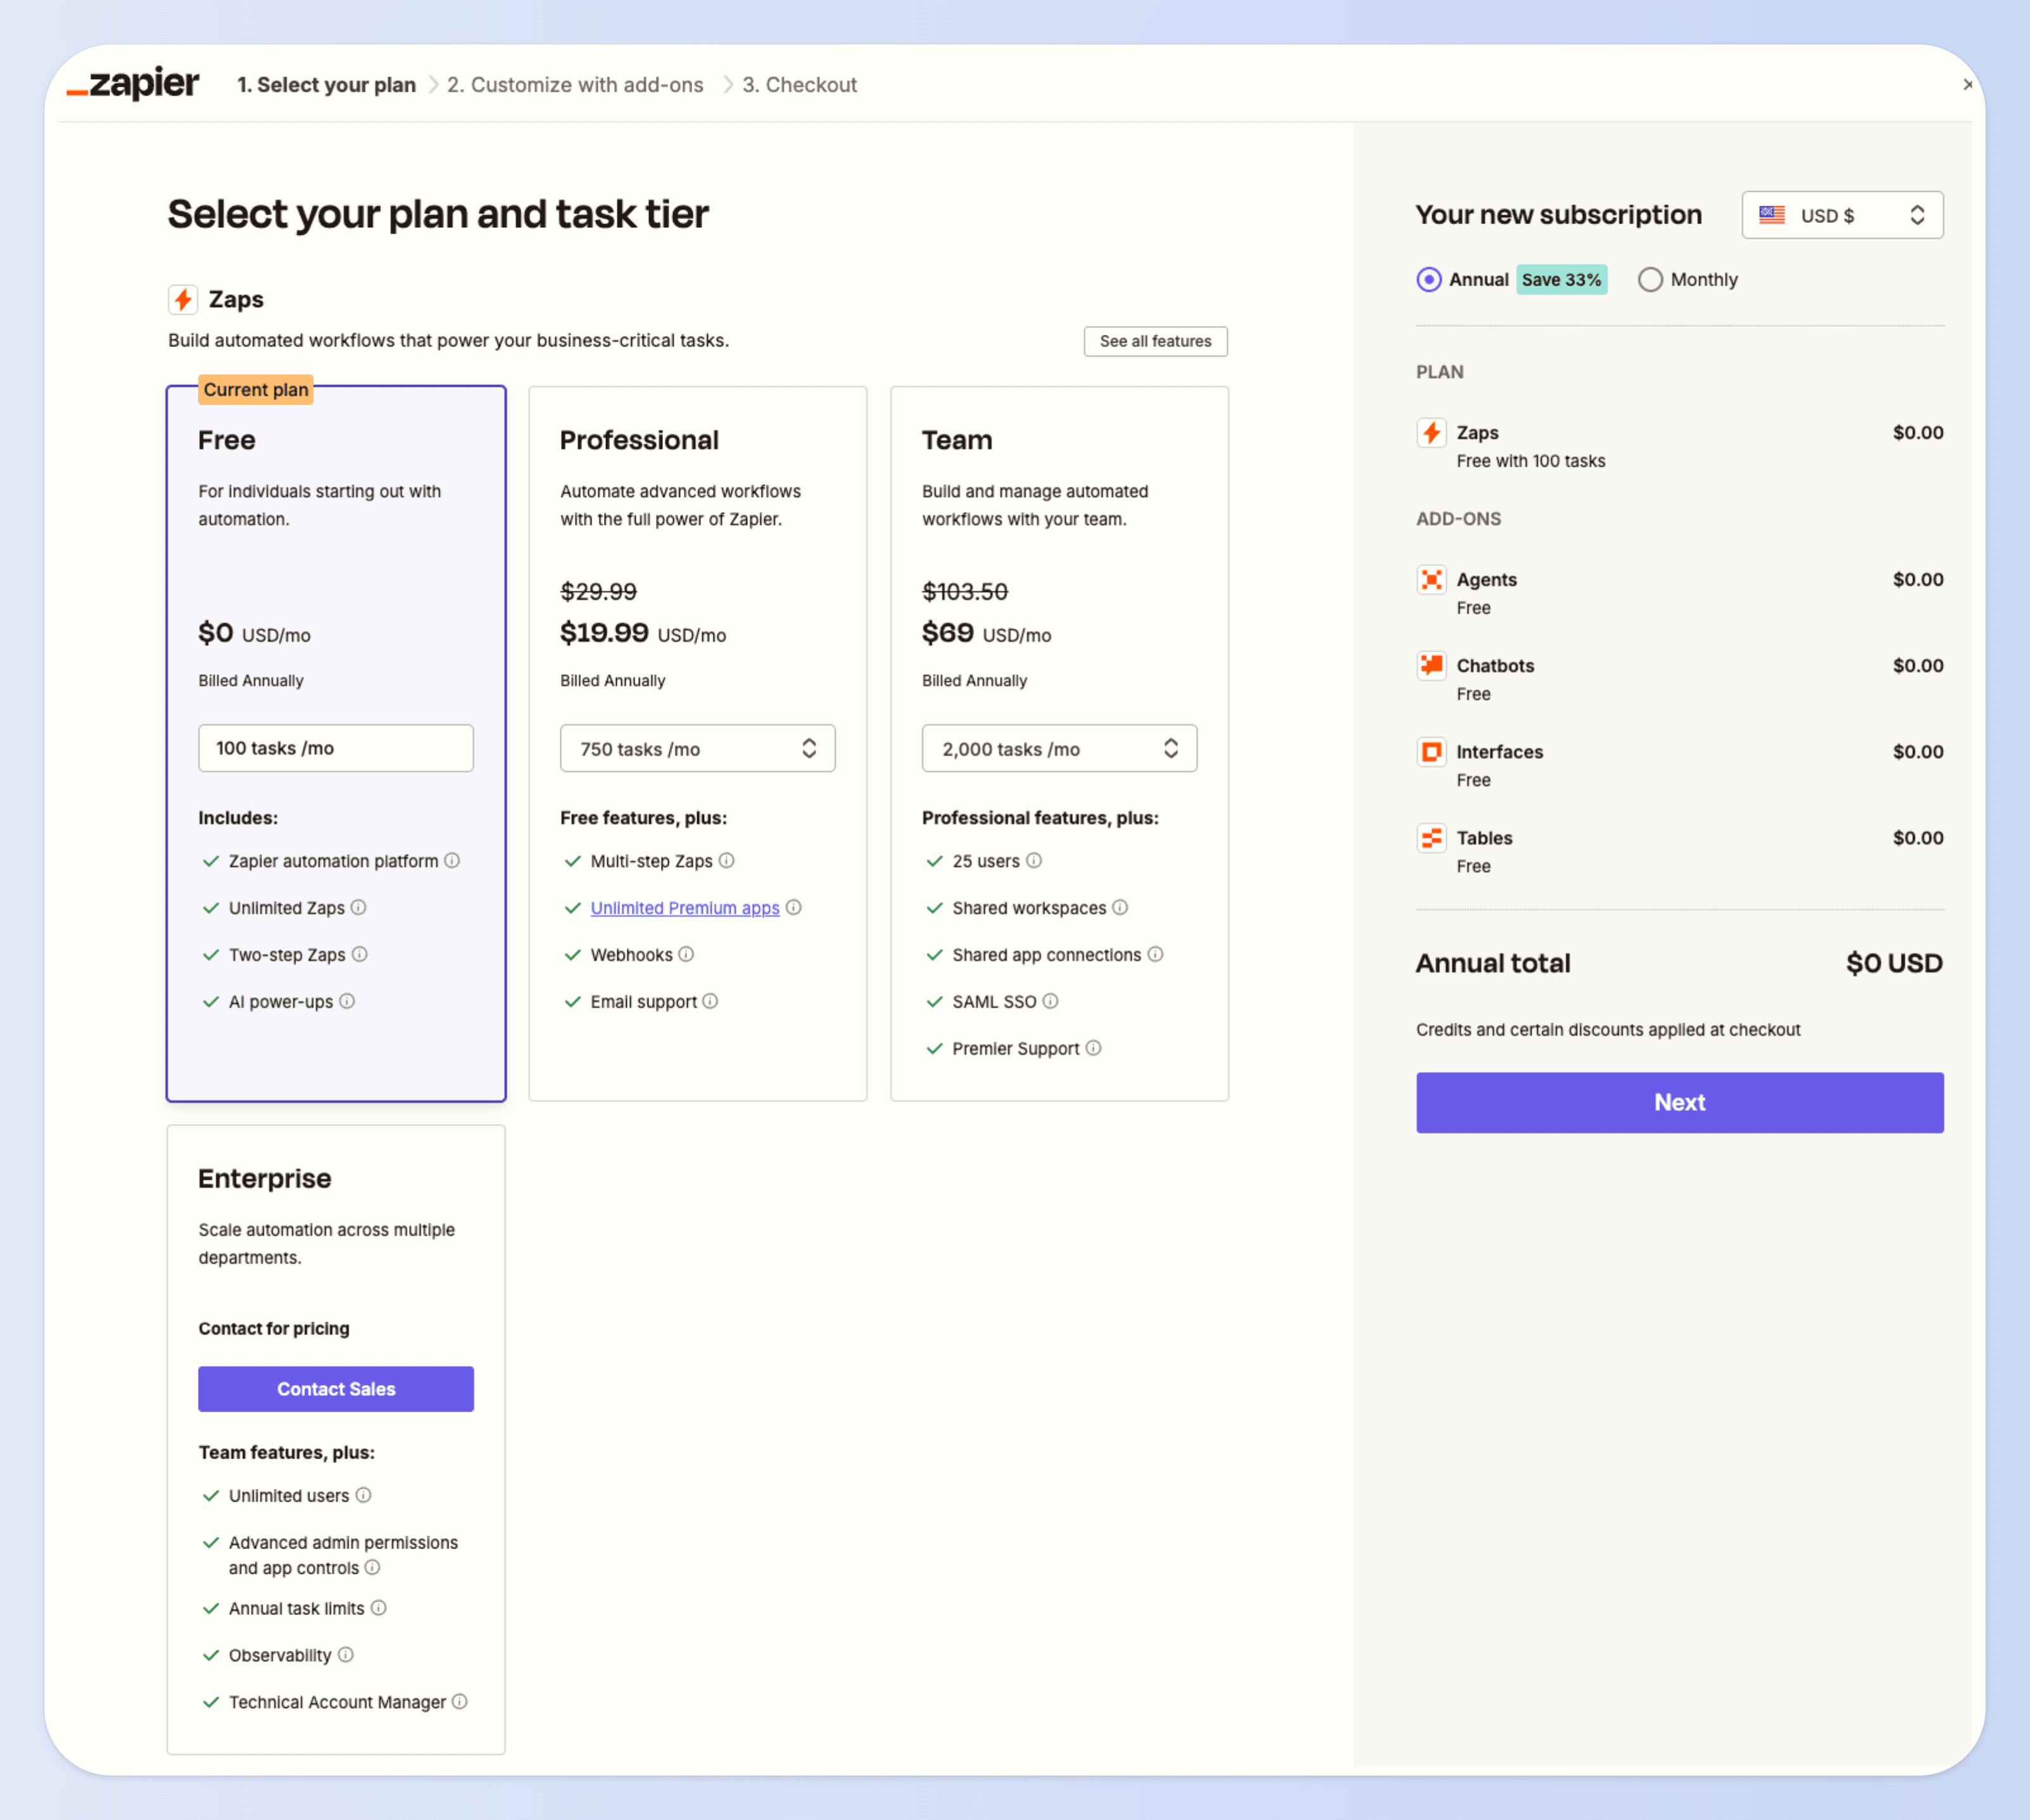Click the Next button
This screenshot has height=1820, width=2030.
(1679, 1102)
